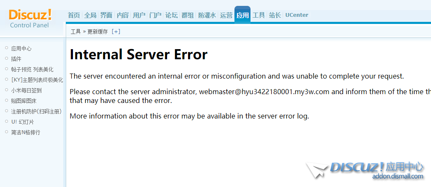Open 应用中心 in the sidebar

(x=21, y=48)
